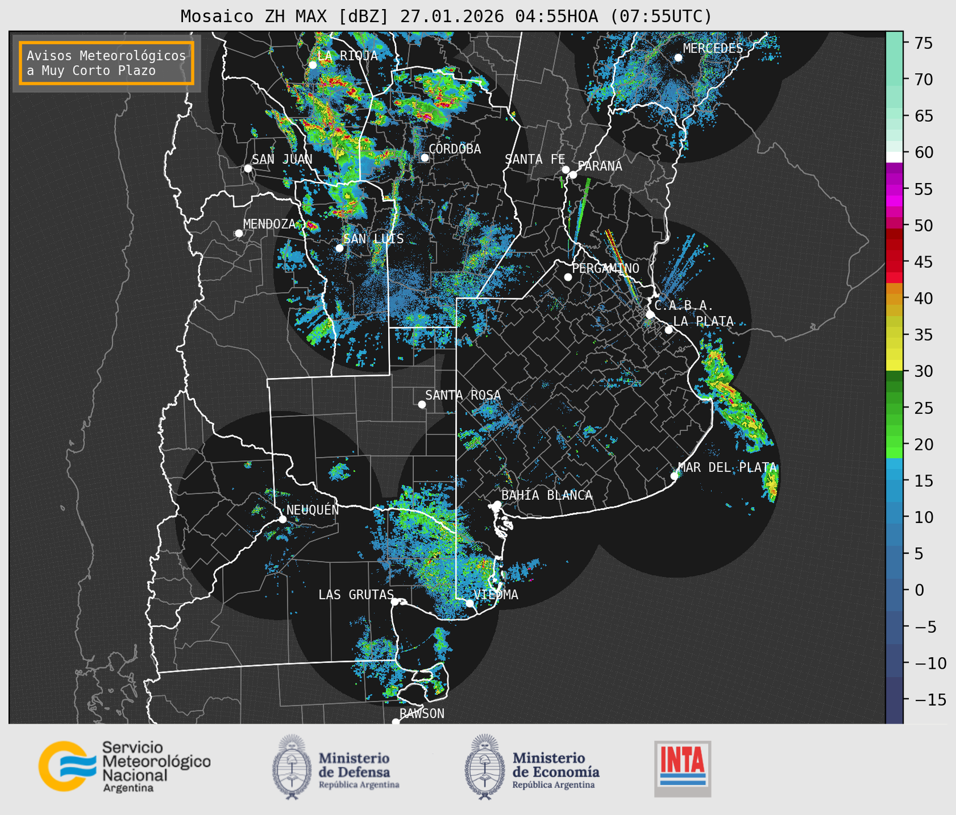956x815 pixels.
Task: Click the BAHÍA BLANCA map label
Action: tap(547, 495)
